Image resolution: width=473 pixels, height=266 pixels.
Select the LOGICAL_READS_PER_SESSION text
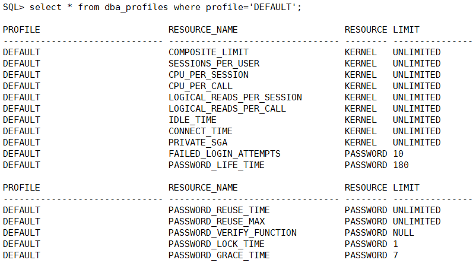[235, 97]
